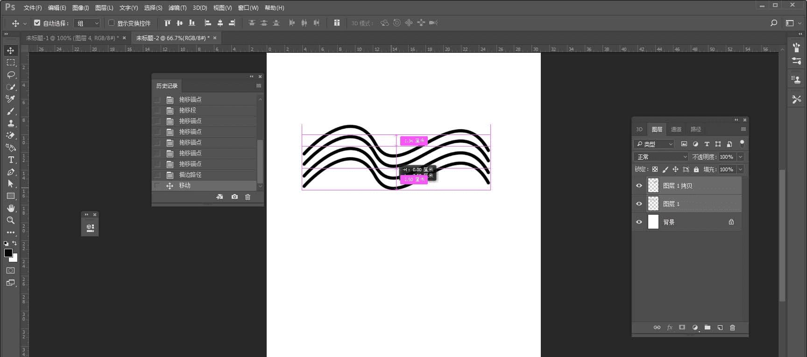Open the search magnifier in the options bar
The height and width of the screenshot is (357, 807).
pyautogui.click(x=774, y=23)
